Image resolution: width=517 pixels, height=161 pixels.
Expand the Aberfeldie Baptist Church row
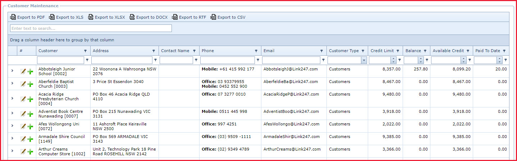coord(12,83)
